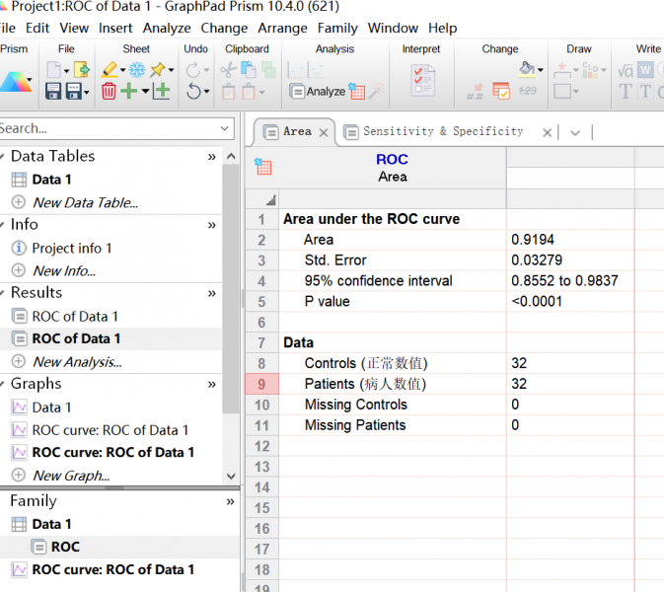The image size is (664, 592).
Task: Open the Edit menu
Action: pyautogui.click(x=37, y=28)
